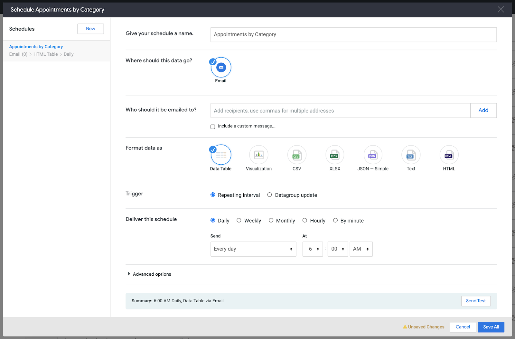Select the Datagroup update trigger option

click(270, 195)
